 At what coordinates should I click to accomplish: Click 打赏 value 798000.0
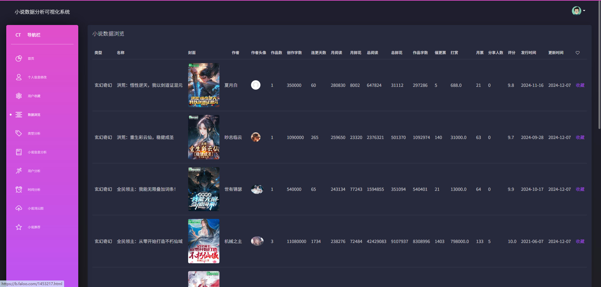[460, 241]
